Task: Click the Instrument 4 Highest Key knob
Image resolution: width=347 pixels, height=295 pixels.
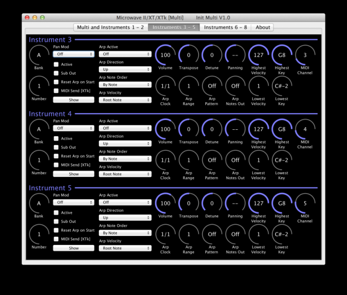Action: click(x=282, y=129)
